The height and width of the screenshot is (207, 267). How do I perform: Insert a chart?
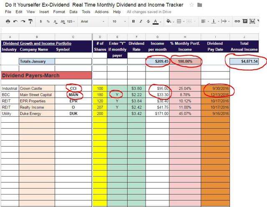click(x=252, y=21)
